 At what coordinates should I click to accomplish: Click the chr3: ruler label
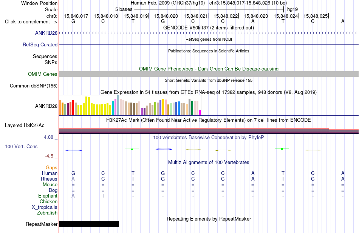click(x=52, y=16)
